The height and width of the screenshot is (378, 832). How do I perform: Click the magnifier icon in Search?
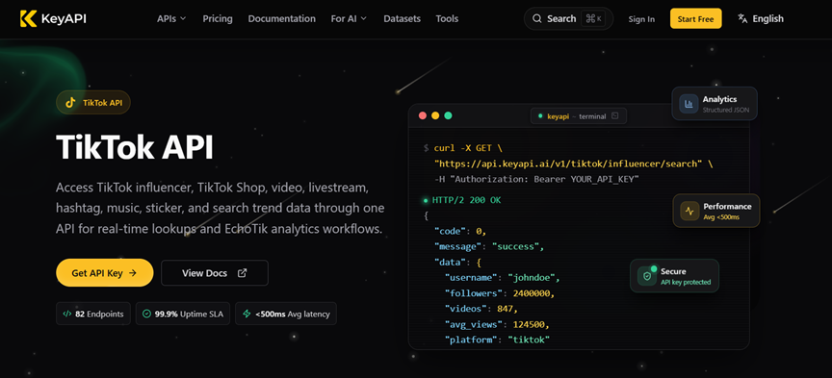(537, 19)
